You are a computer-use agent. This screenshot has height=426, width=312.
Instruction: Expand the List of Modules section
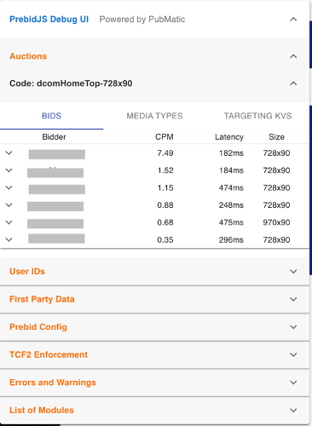(154, 411)
